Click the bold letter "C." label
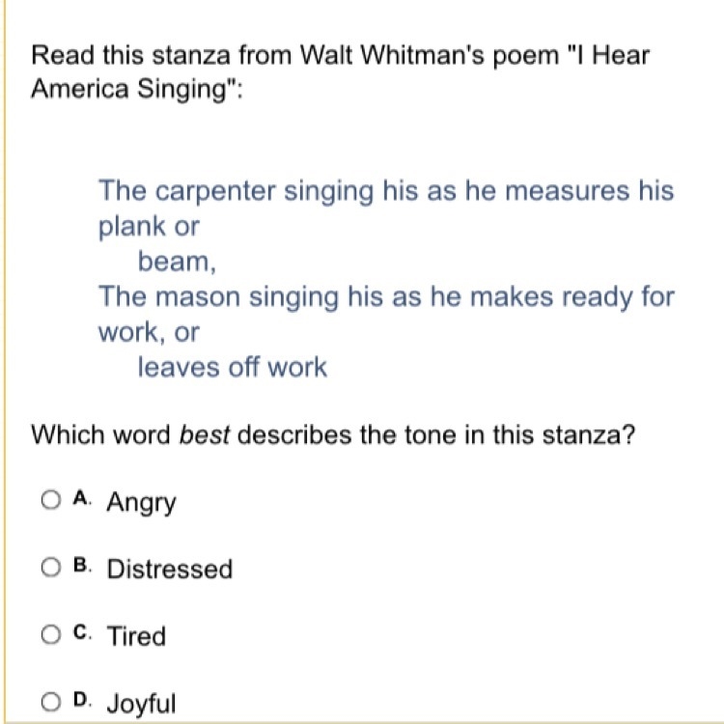Viewport: 724px width, 724px height. click(83, 632)
